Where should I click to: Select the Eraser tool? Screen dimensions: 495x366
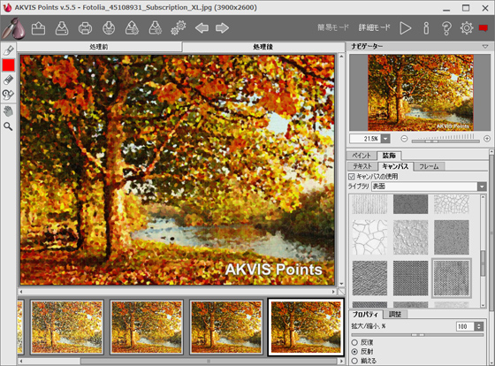pyautogui.click(x=8, y=80)
